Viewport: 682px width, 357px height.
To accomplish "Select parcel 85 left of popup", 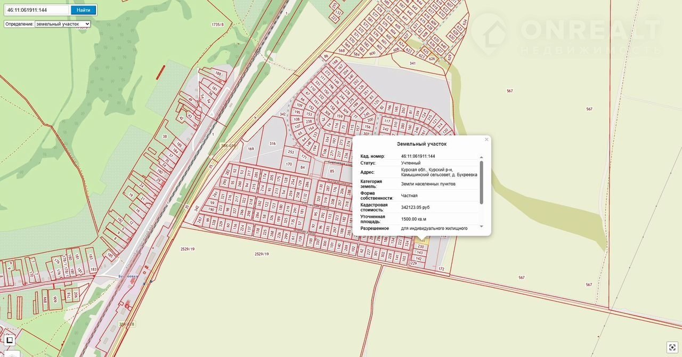I will coord(331,171).
